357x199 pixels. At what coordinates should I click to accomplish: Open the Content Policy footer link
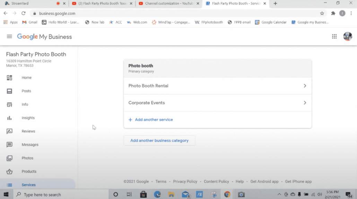(x=216, y=181)
